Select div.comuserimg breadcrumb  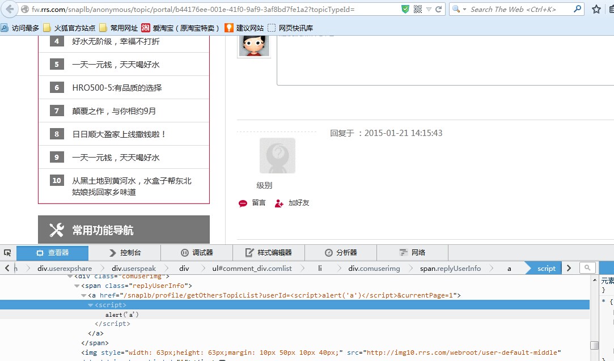click(x=374, y=268)
